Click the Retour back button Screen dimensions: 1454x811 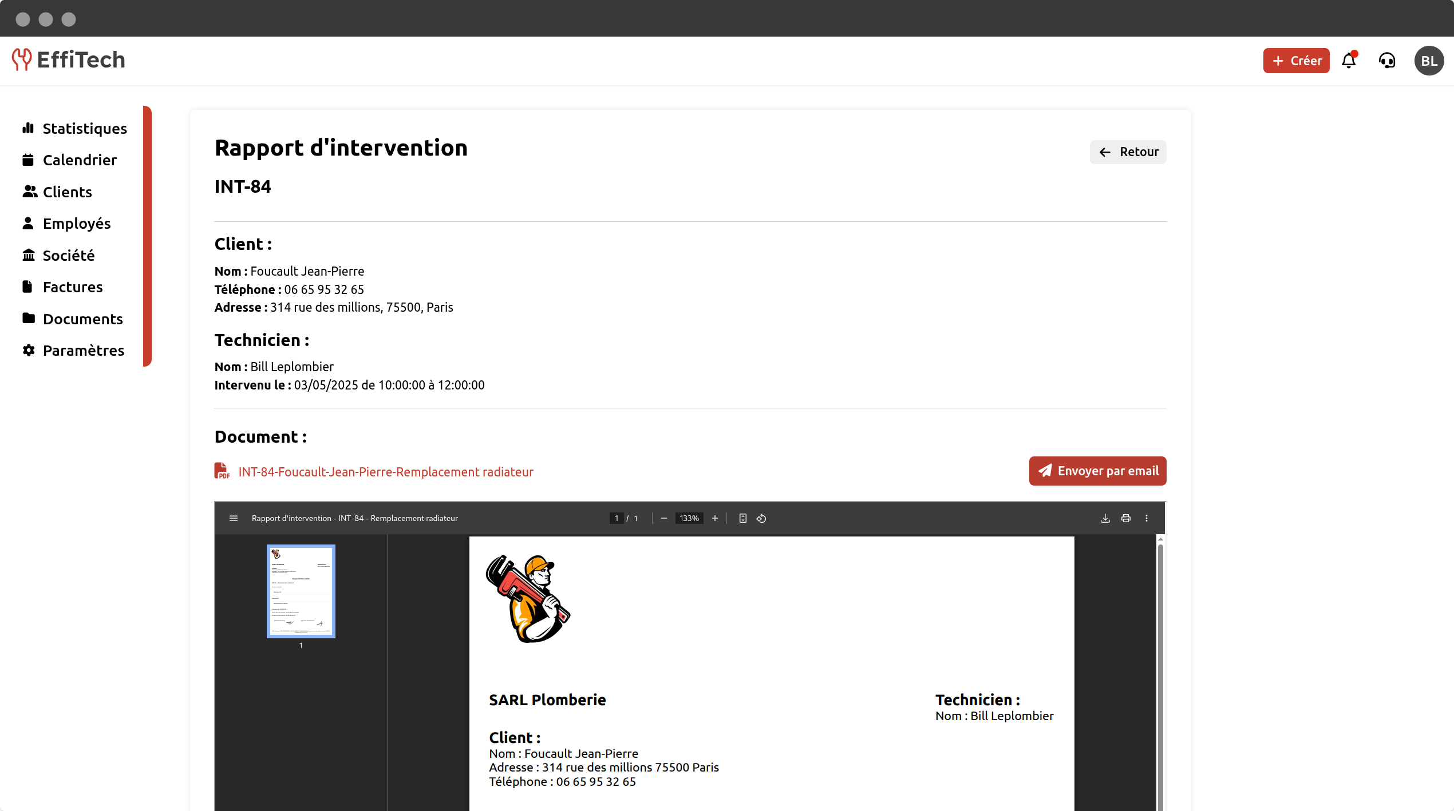(1128, 152)
